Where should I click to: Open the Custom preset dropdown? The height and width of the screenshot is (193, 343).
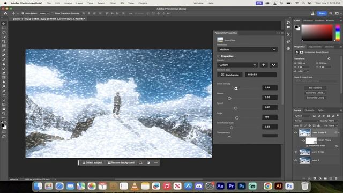coord(237,65)
